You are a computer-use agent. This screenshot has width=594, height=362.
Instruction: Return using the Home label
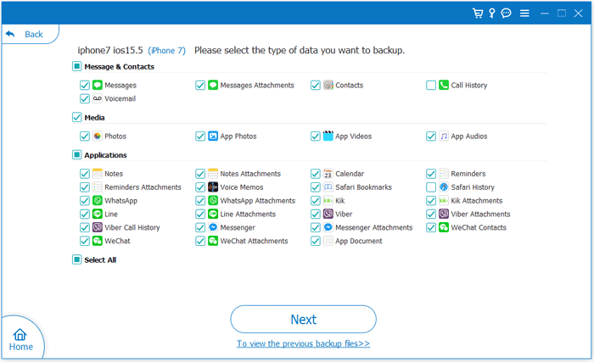click(x=21, y=347)
